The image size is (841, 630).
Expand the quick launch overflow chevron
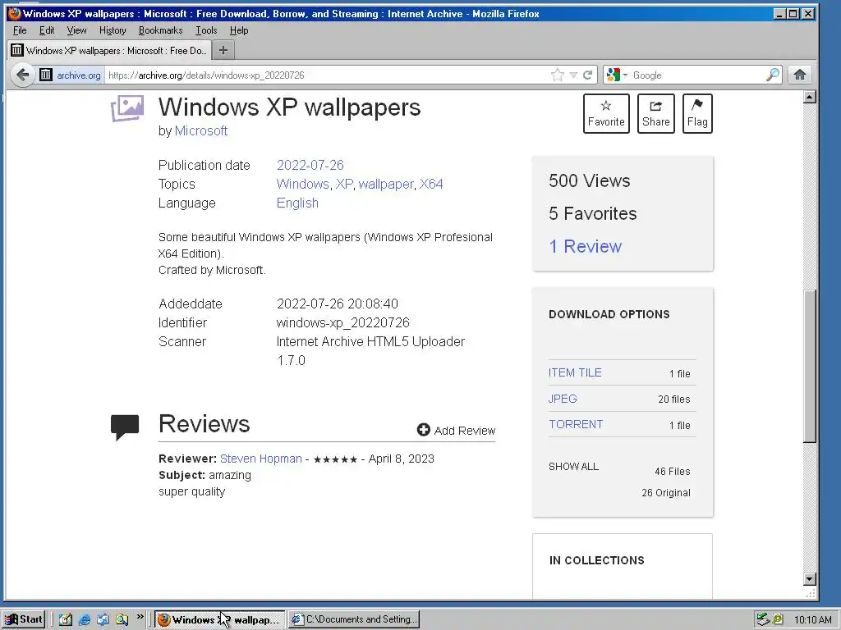[140, 617]
